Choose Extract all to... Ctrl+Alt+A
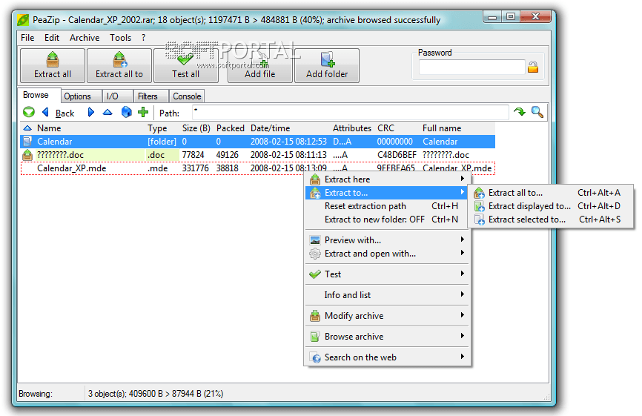Viewport: 642px width, 416px height. coord(552,193)
